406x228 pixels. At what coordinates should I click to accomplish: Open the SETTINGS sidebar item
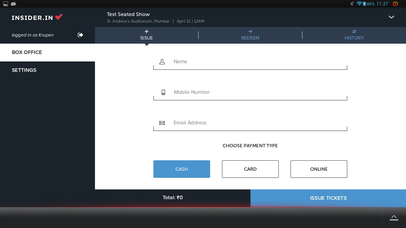(x=24, y=70)
